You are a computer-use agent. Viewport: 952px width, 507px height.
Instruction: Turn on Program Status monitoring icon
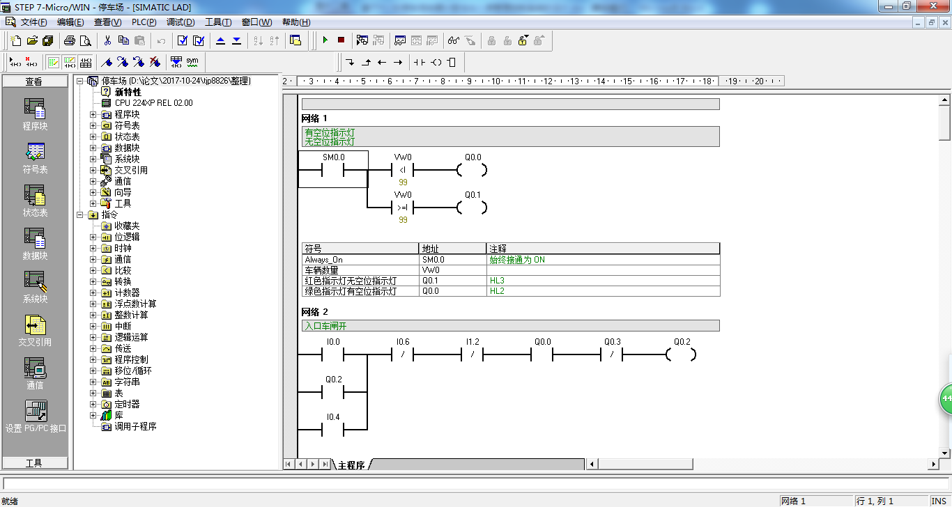coord(362,40)
